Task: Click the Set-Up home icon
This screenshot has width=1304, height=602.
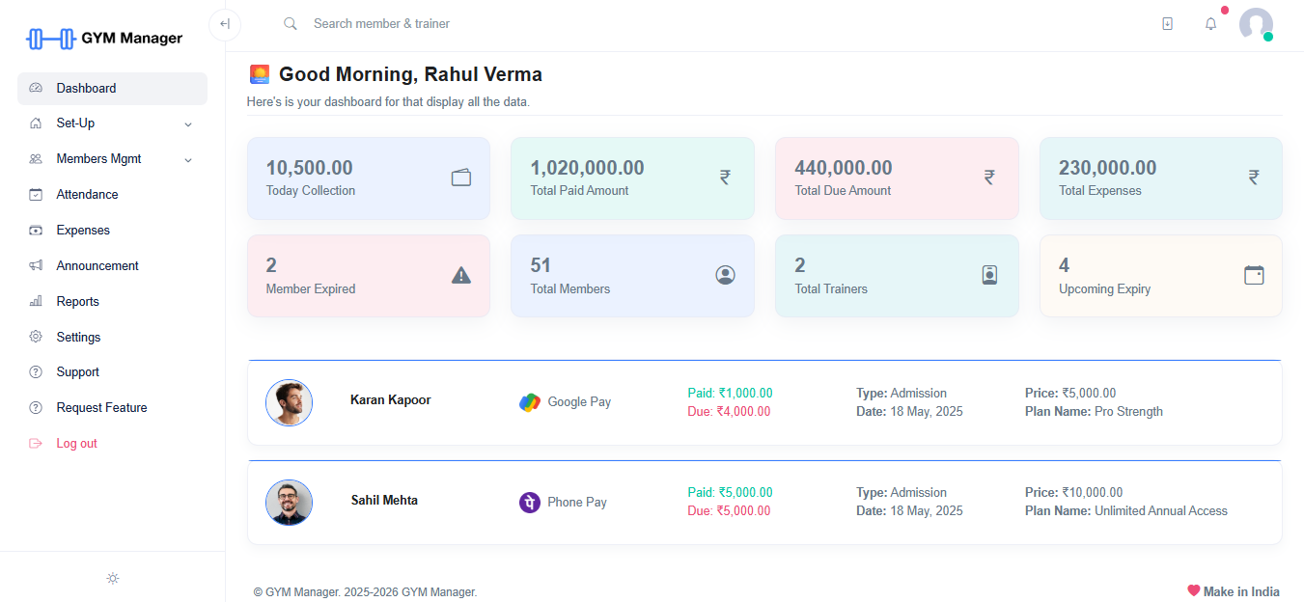Action: coord(36,123)
